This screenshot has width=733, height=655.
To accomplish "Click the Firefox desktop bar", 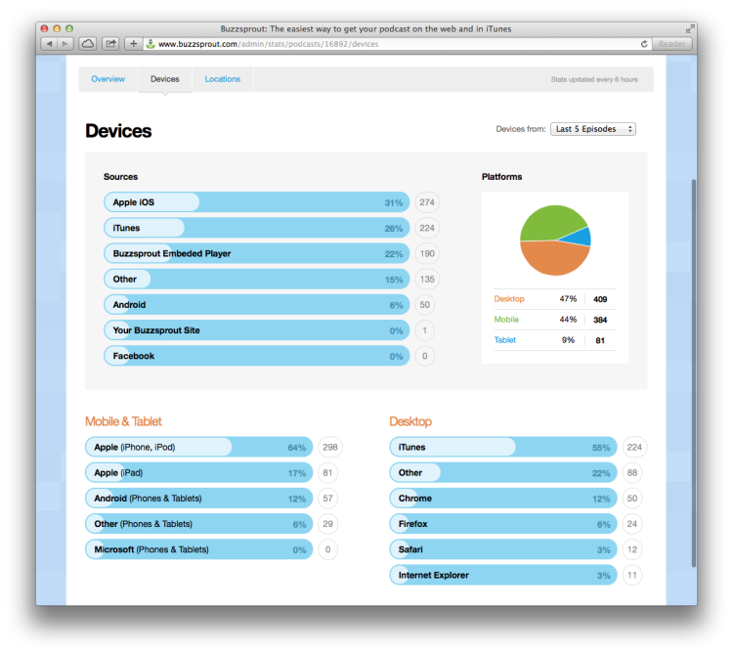I will click(503, 524).
